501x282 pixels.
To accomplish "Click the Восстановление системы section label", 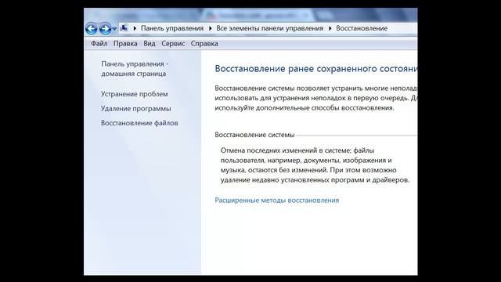I will pos(254,135).
